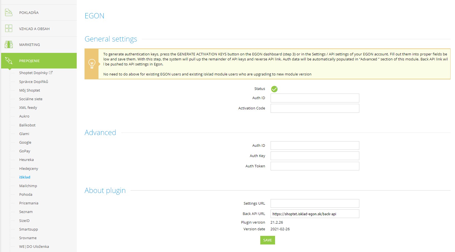Image resolution: width=455 pixels, height=252 pixels.
Task: Select Hledejceny in the sidebar
Action: pyautogui.click(x=29, y=168)
